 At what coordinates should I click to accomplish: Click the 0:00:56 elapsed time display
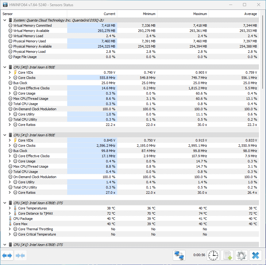[x=199, y=255]
